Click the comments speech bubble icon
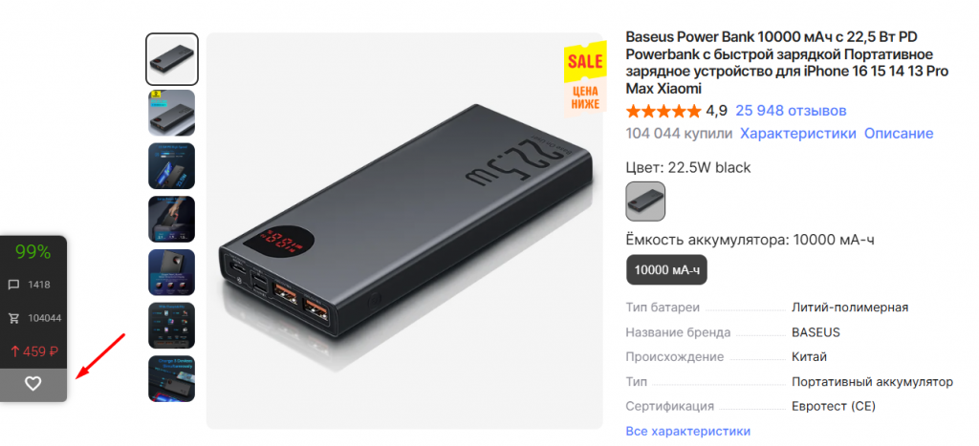979x446 pixels. (x=13, y=285)
